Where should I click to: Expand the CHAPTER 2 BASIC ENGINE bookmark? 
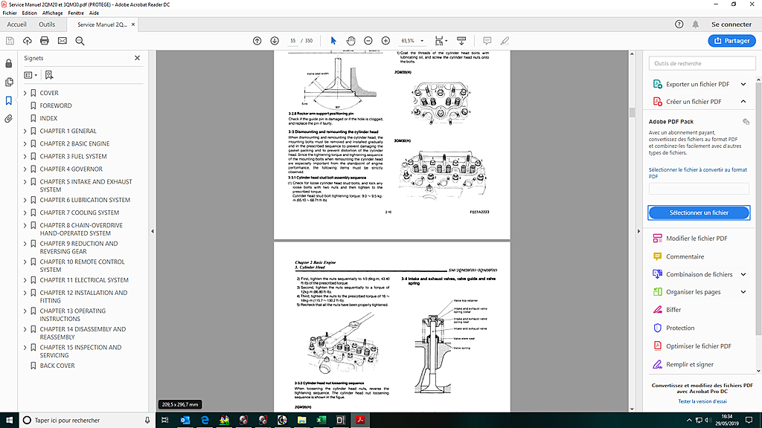(x=25, y=143)
